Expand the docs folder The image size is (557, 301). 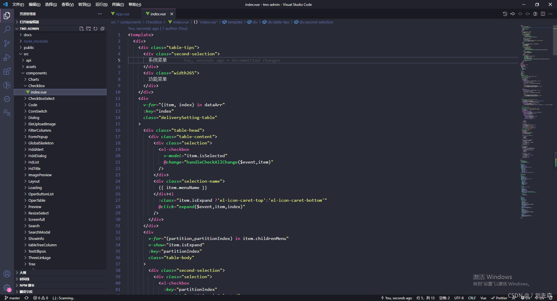(60, 35)
